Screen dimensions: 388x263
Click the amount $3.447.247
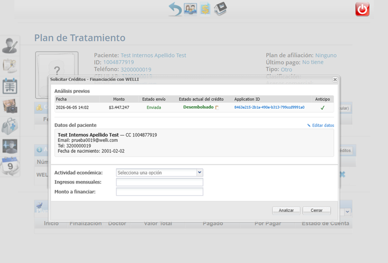pyautogui.click(x=119, y=107)
